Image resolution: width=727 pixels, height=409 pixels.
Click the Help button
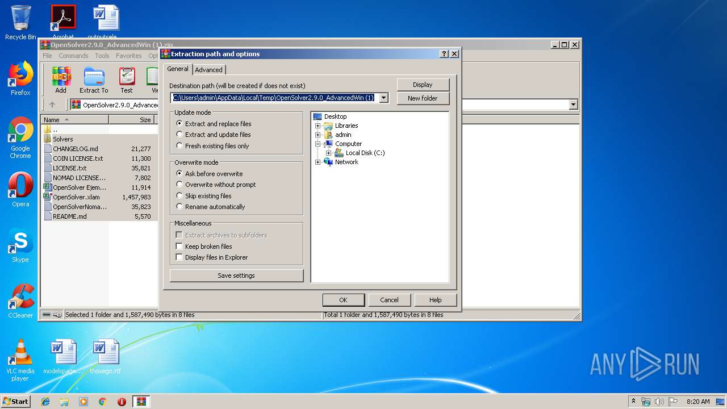tap(435, 300)
